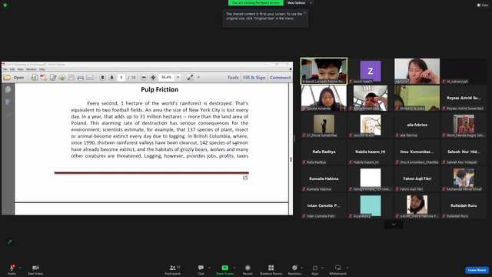This screenshot has height=277, width=492.
Task: Select the zoom baa01 participant tile
Action: click(x=371, y=71)
